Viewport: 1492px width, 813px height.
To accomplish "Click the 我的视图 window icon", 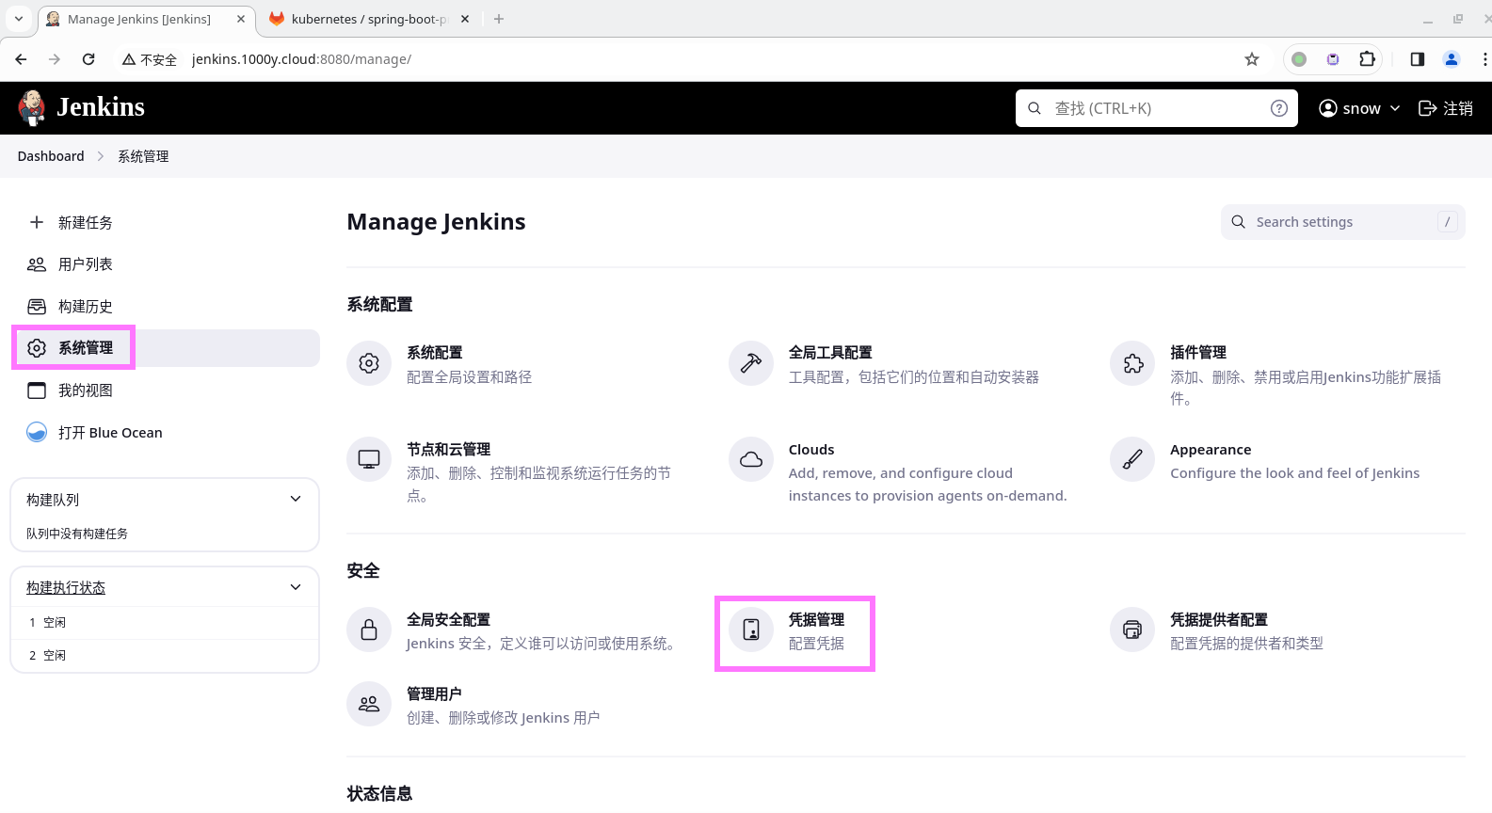I will (37, 391).
